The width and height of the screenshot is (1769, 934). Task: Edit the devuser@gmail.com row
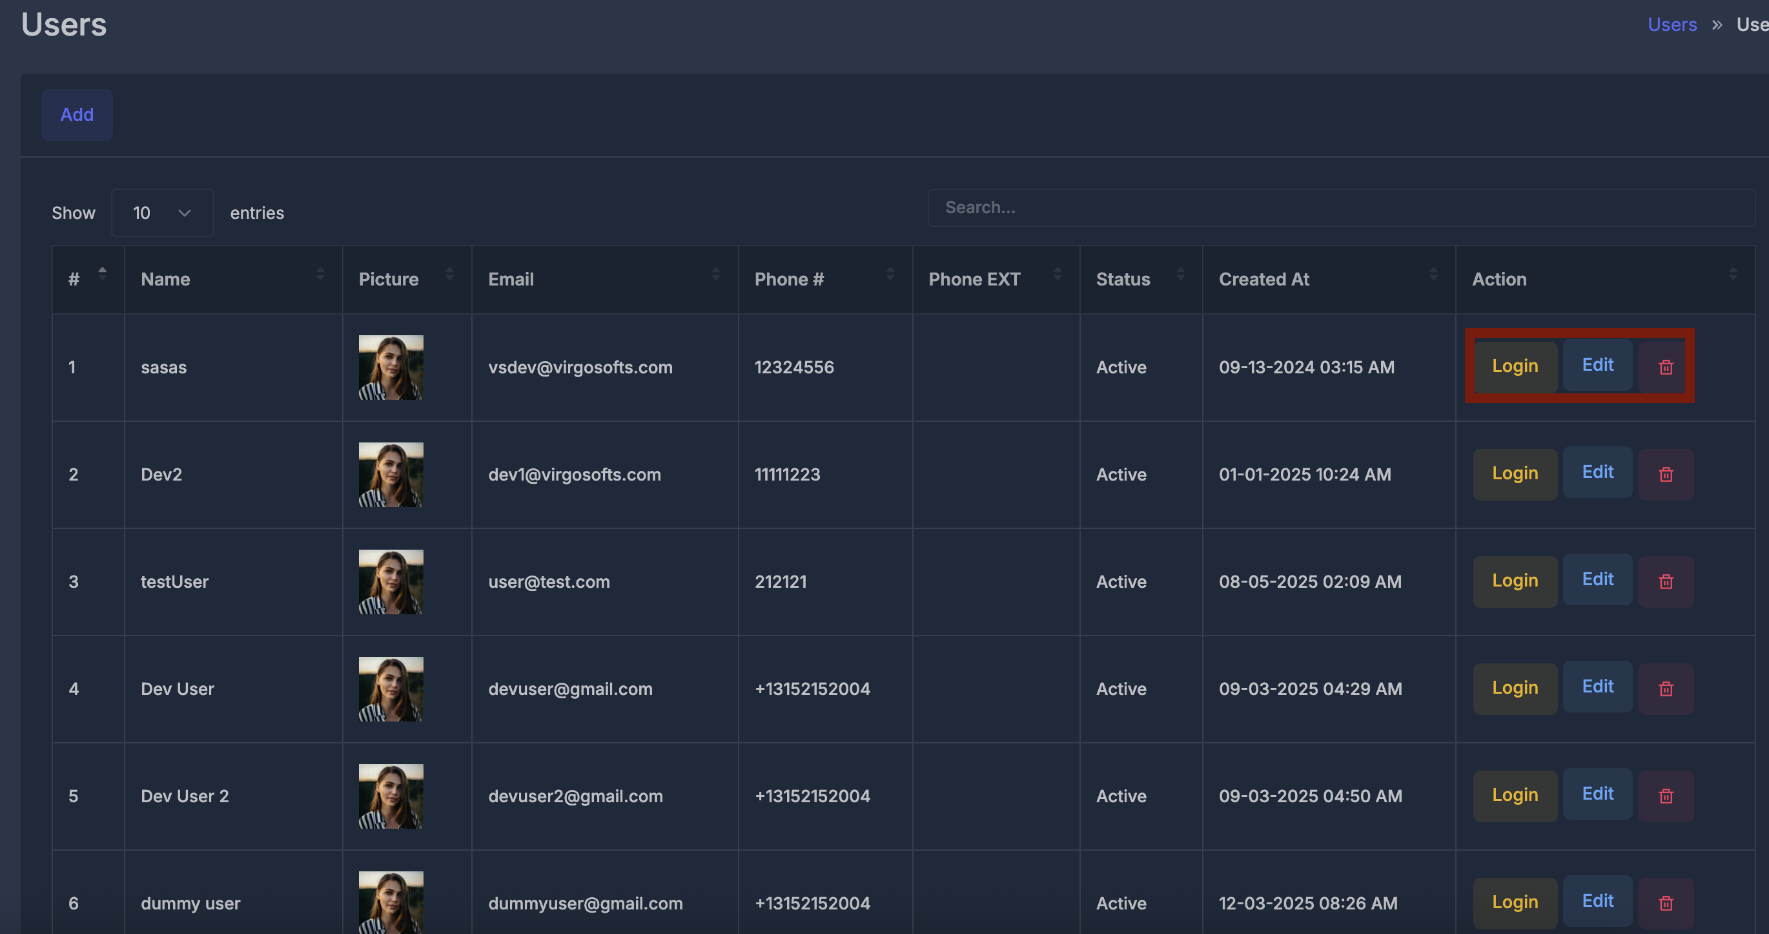[x=1597, y=687]
